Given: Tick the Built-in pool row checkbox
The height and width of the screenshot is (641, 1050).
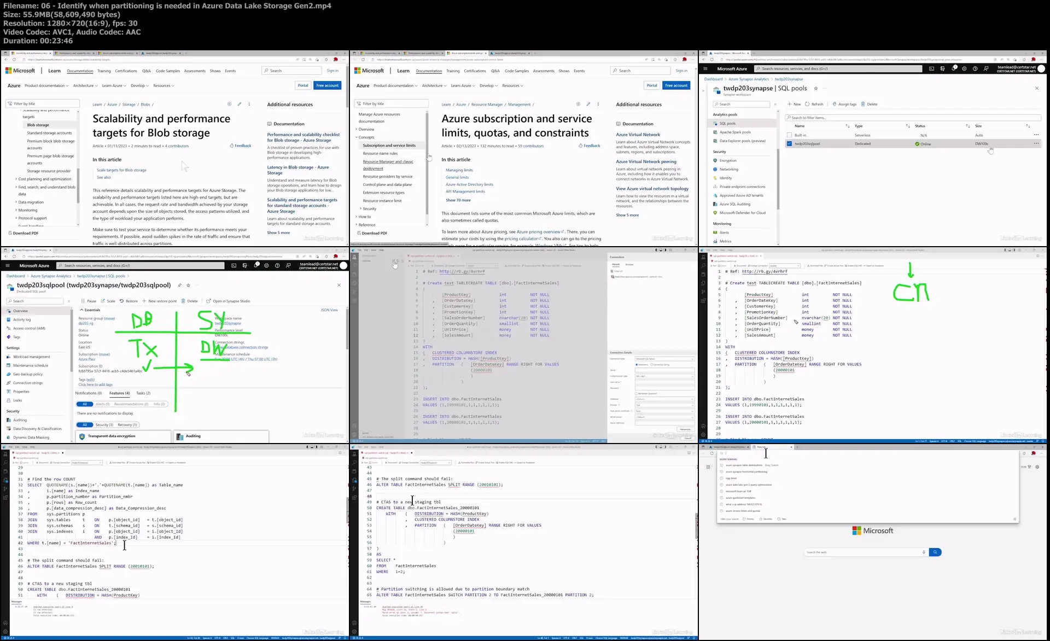Looking at the screenshot, I should click(x=789, y=135).
